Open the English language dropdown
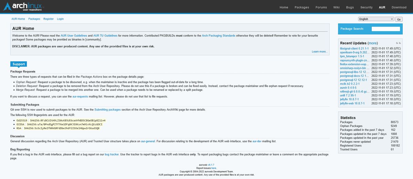The image size is (413, 179). tap(376, 19)
